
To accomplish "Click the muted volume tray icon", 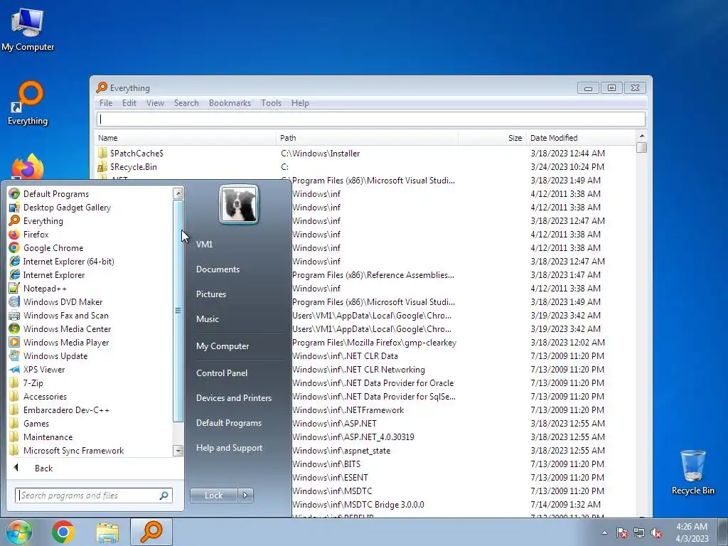I will click(x=656, y=532).
